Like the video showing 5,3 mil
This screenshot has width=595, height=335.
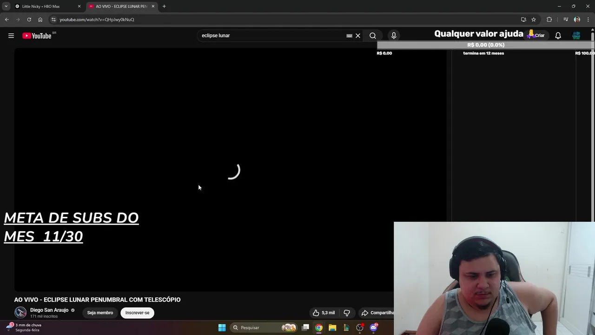pos(324,313)
